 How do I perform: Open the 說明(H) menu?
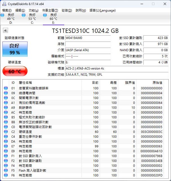pos(81,10)
